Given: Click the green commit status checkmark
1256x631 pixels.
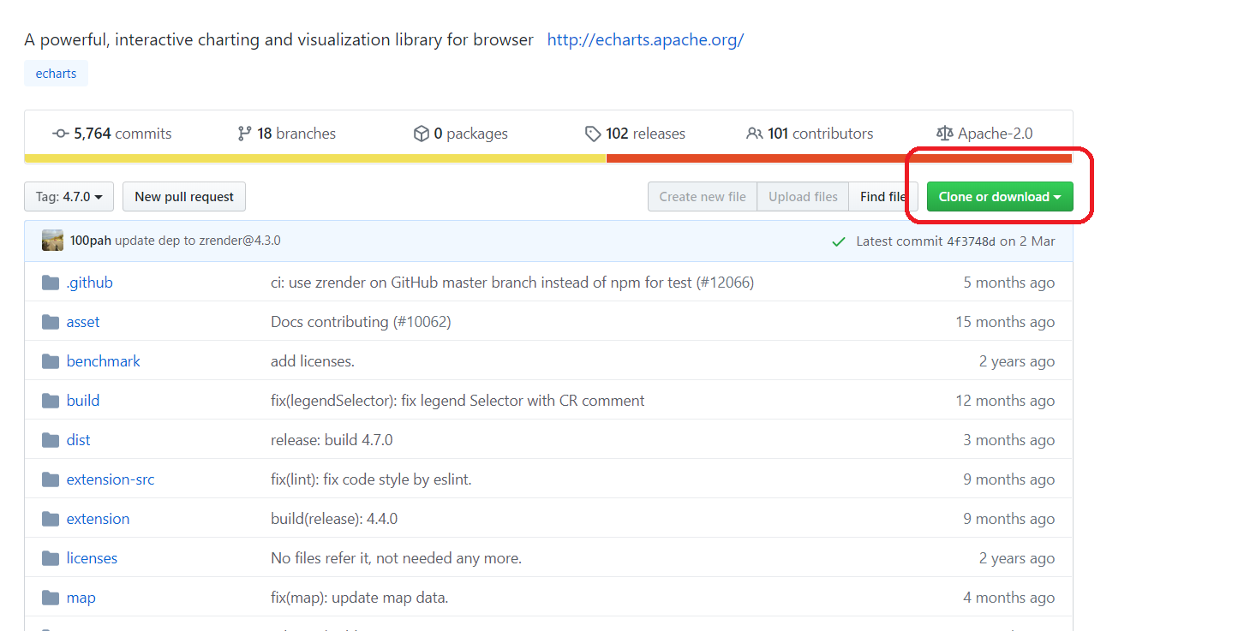Looking at the screenshot, I should (839, 241).
